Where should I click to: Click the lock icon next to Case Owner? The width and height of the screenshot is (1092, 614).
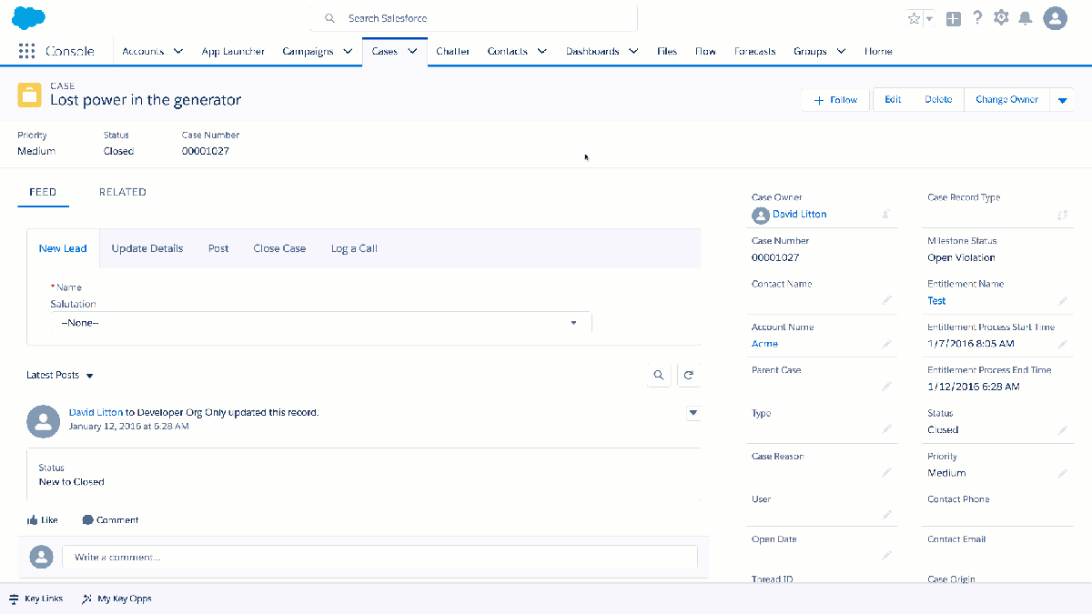[885, 215]
